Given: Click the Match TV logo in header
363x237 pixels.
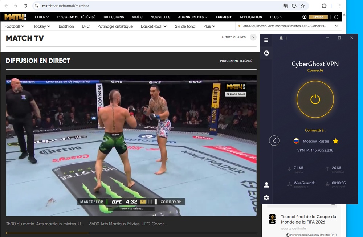Looking at the screenshot, I should [15, 17].
